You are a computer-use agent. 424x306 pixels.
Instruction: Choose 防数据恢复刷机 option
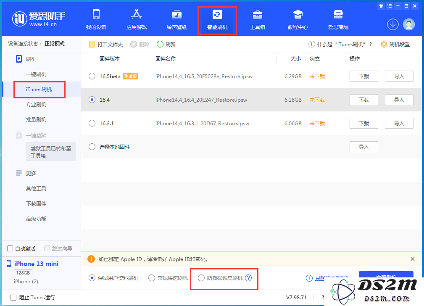201,278
